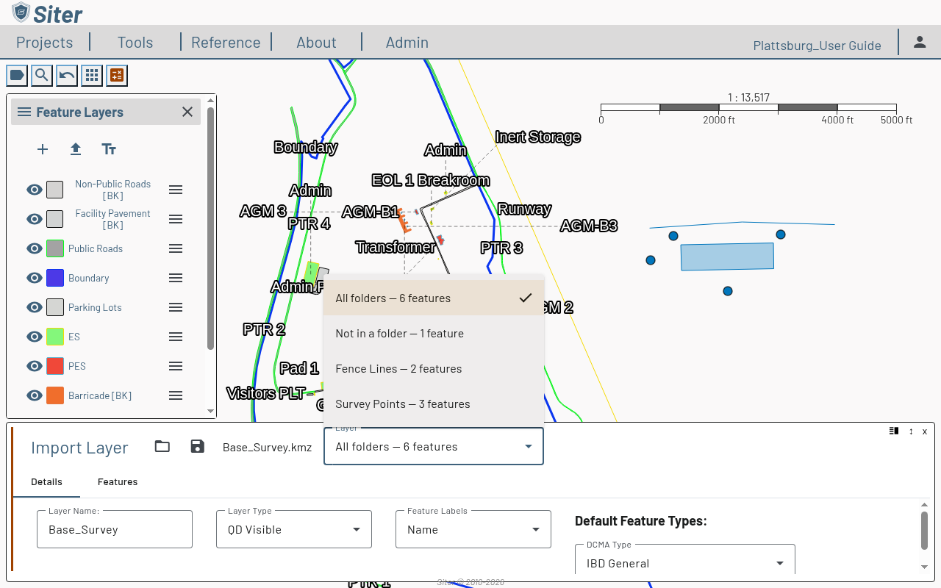Open file folder icon in Import Layer

point(162,446)
